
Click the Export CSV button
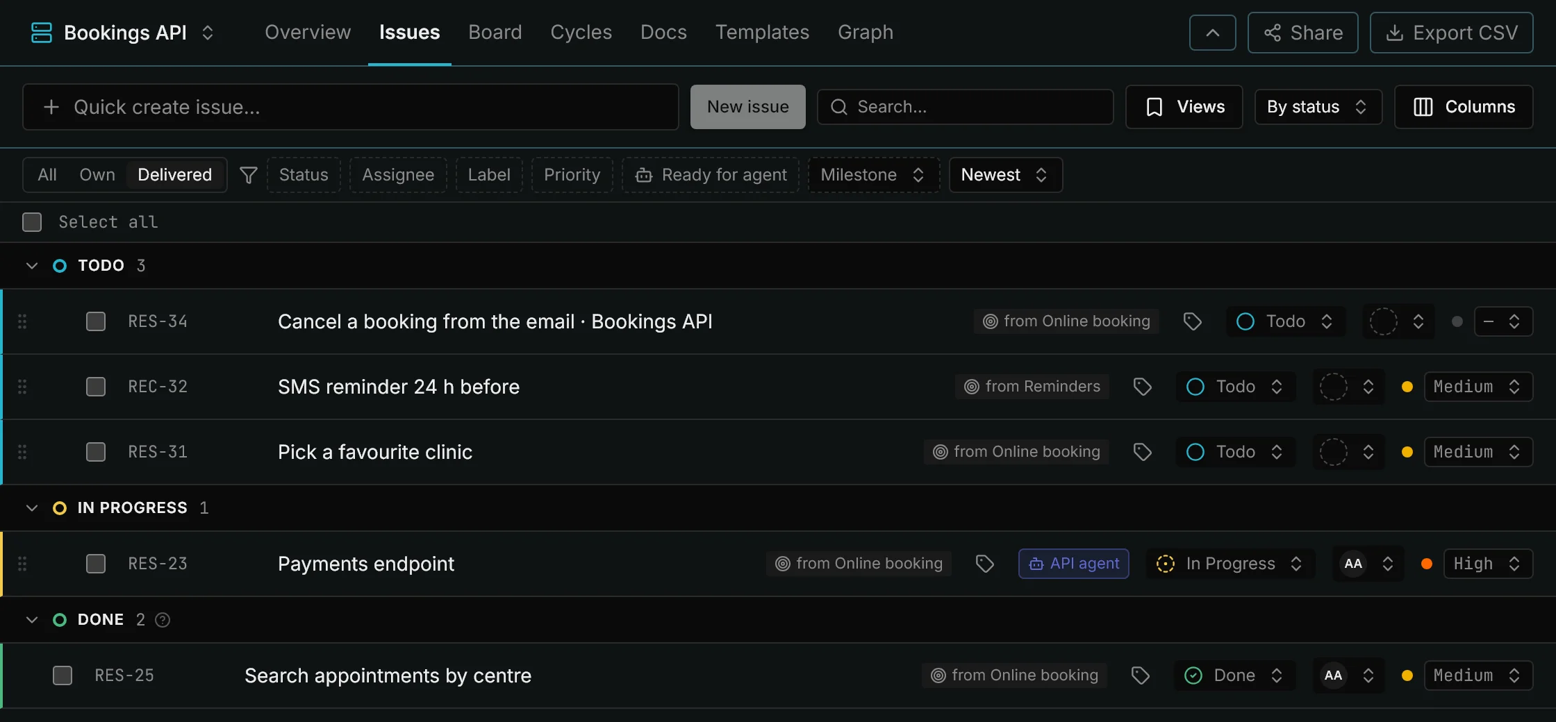(x=1451, y=33)
